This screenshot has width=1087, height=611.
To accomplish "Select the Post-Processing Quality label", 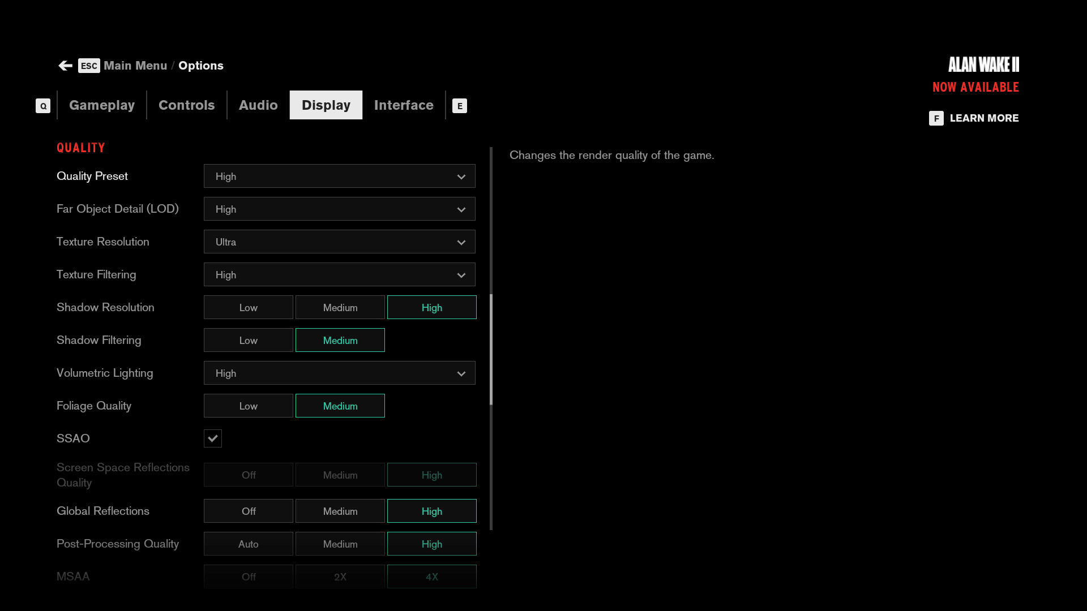I will (118, 544).
